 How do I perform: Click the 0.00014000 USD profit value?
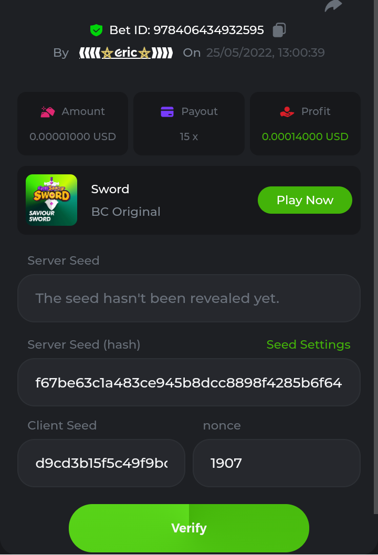click(x=305, y=137)
